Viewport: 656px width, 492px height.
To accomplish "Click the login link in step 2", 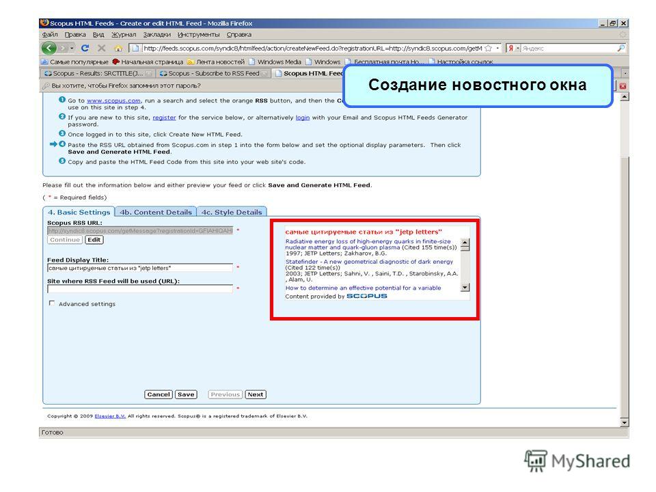I will [303, 118].
